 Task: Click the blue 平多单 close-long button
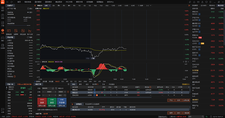[62, 101]
